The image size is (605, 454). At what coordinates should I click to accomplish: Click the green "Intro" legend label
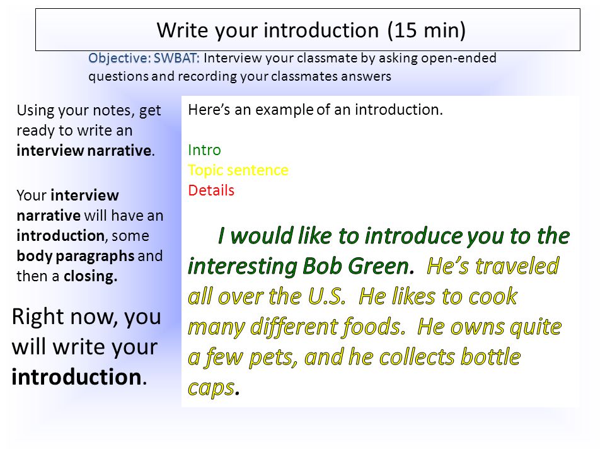coord(204,150)
